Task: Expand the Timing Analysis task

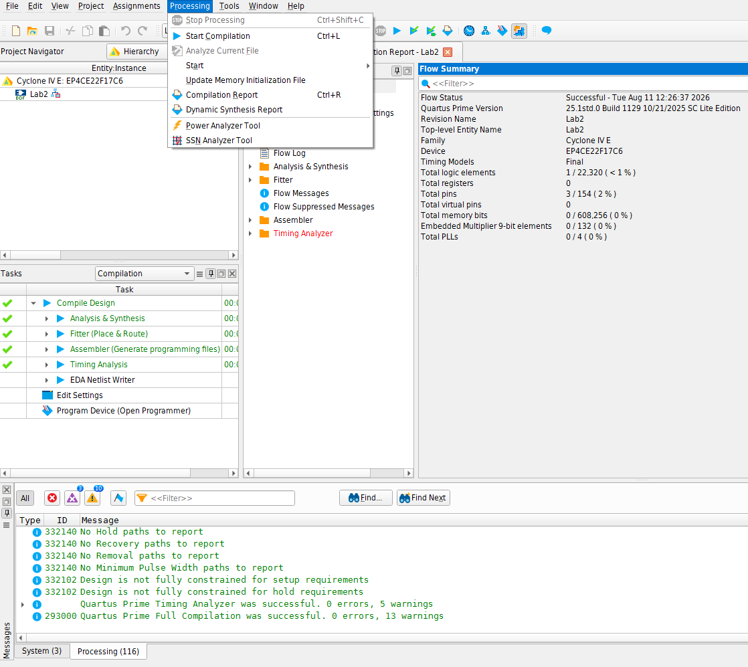Action: [47, 365]
